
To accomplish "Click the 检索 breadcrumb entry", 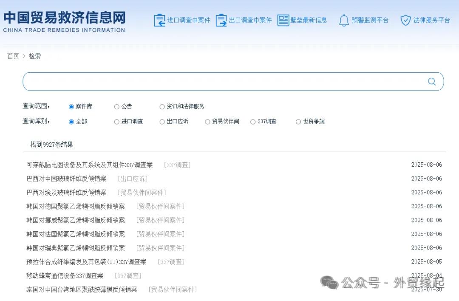I will pos(35,56).
